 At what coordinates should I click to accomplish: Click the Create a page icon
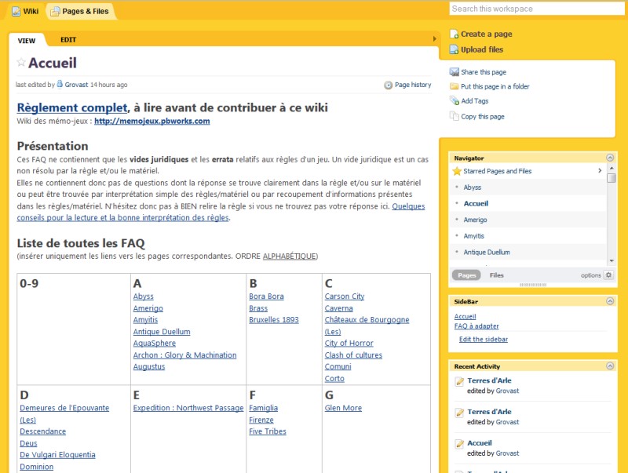(x=455, y=34)
